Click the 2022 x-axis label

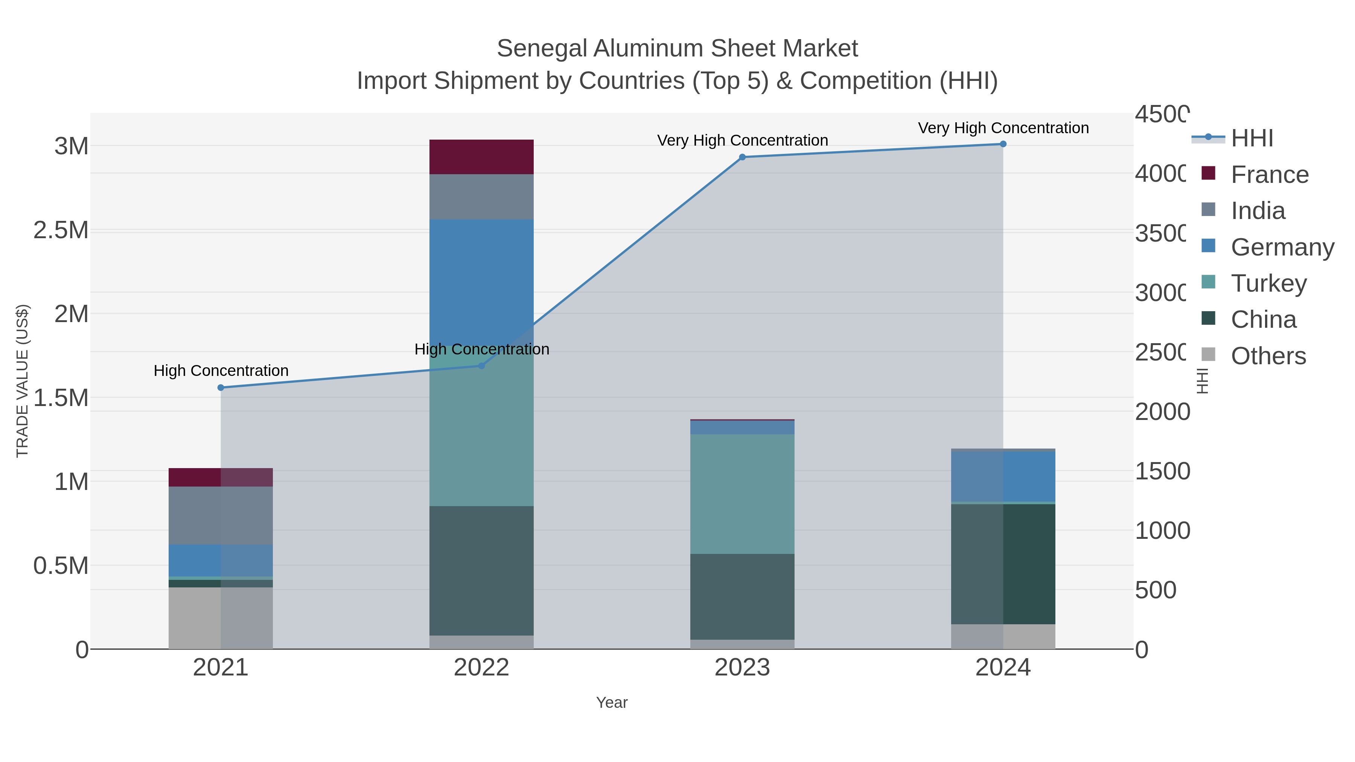click(481, 668)
